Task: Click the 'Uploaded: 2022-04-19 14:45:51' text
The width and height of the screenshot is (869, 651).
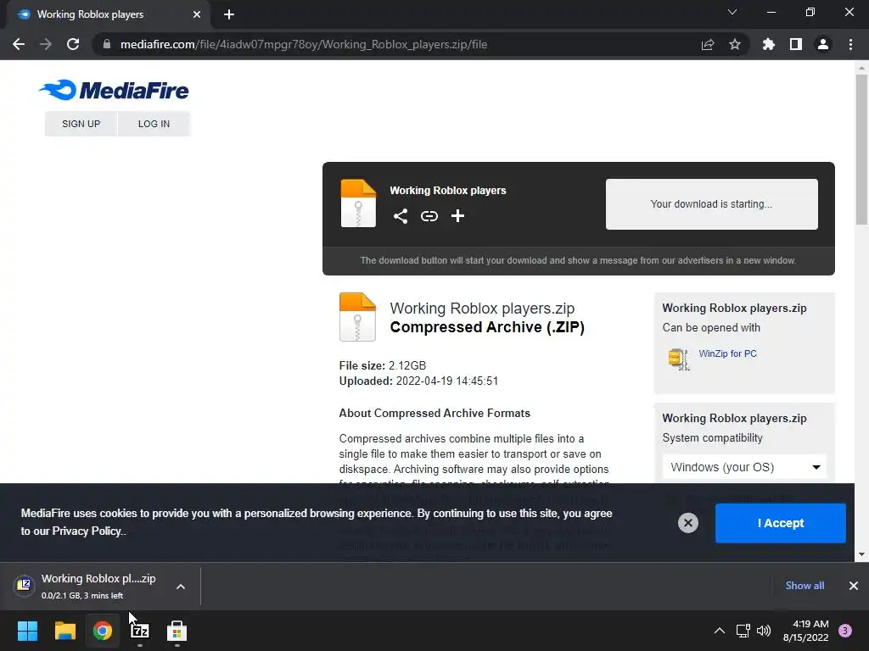Action: (418, 381)
